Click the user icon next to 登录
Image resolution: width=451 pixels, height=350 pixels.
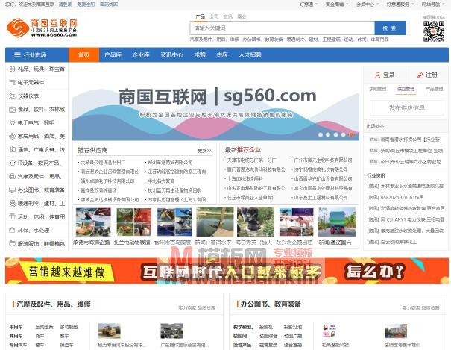pos(378,75)
